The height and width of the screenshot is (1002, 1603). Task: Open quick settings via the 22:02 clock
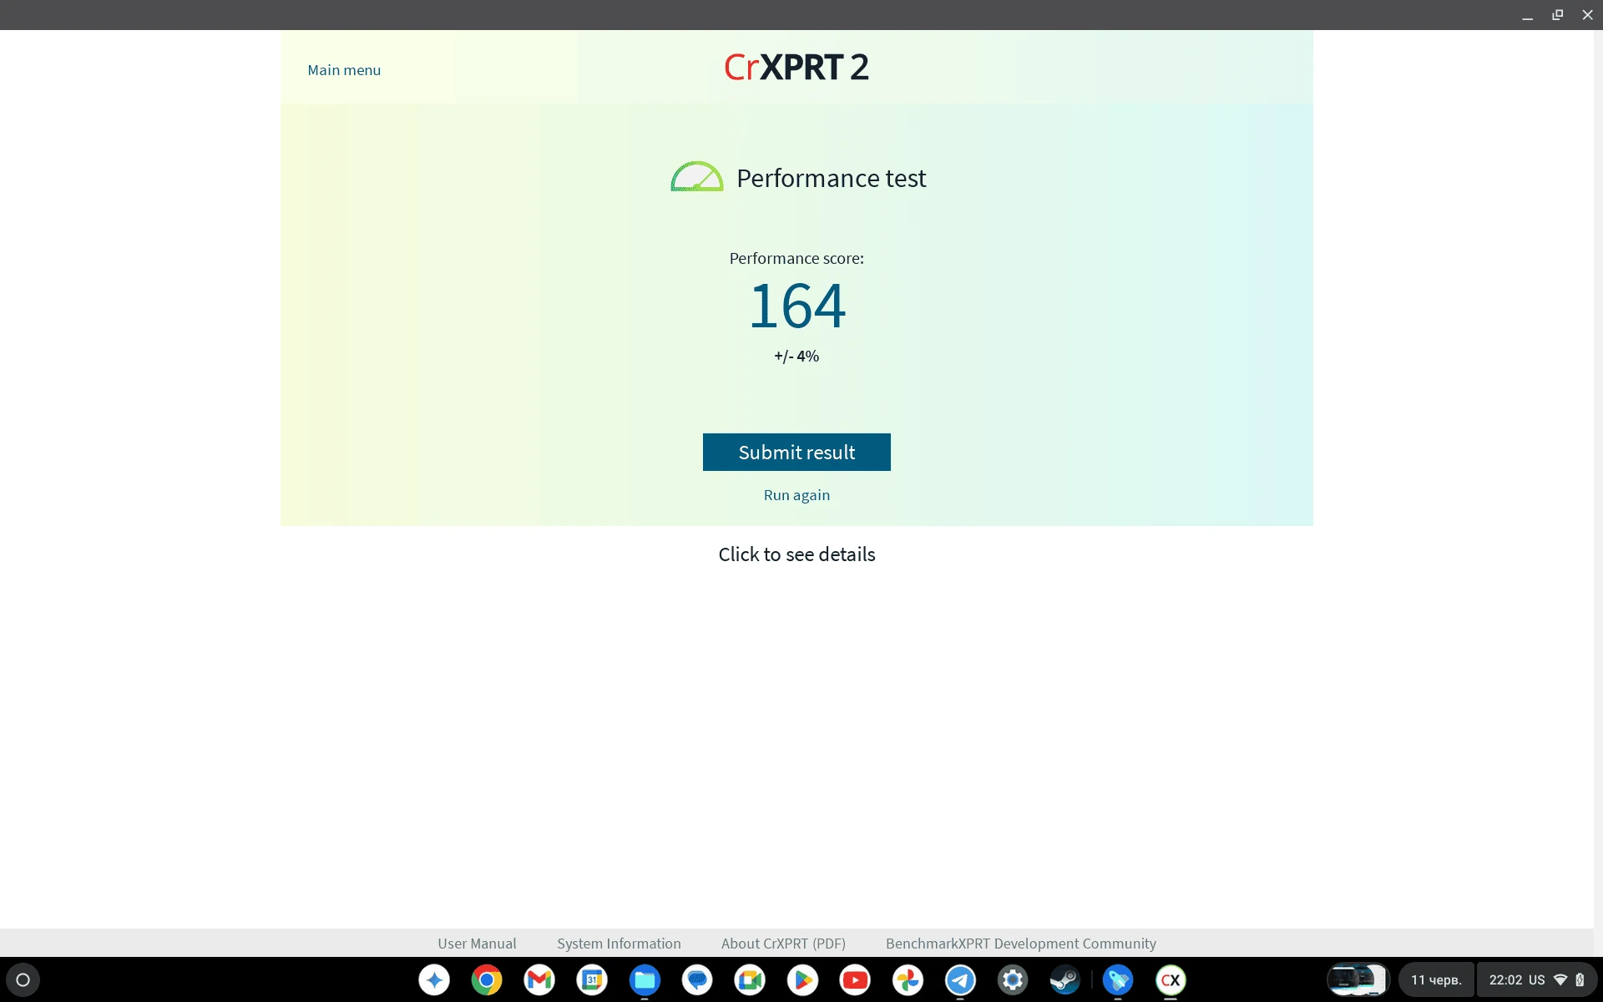coord(1505,979)
